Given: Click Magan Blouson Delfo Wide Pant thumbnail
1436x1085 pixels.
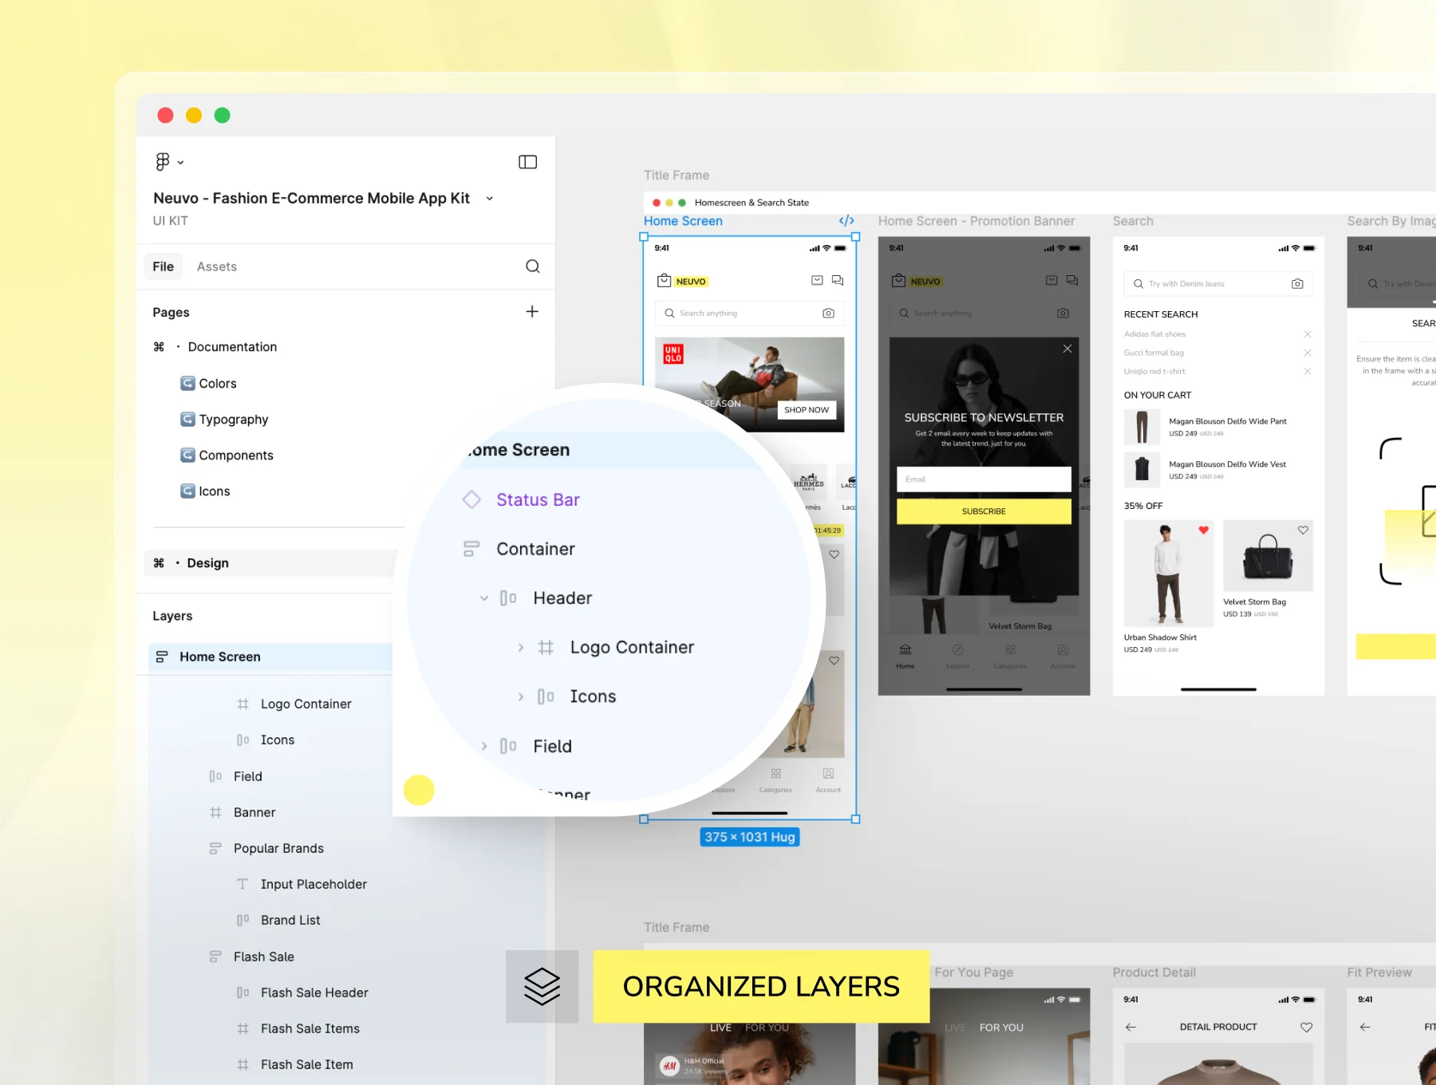Looking at the screenshot, I should coord(1142,427).
